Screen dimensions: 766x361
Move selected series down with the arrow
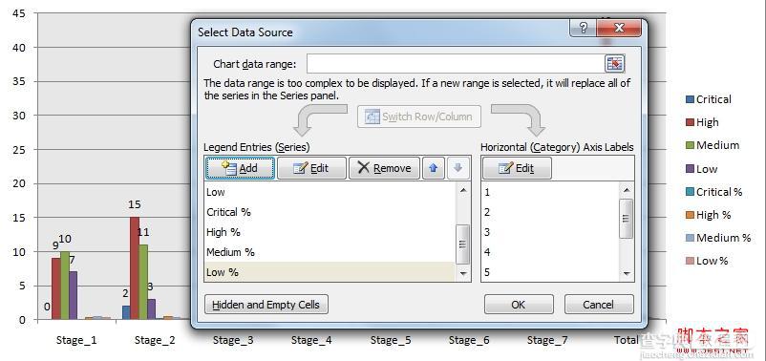click(457, 168)
